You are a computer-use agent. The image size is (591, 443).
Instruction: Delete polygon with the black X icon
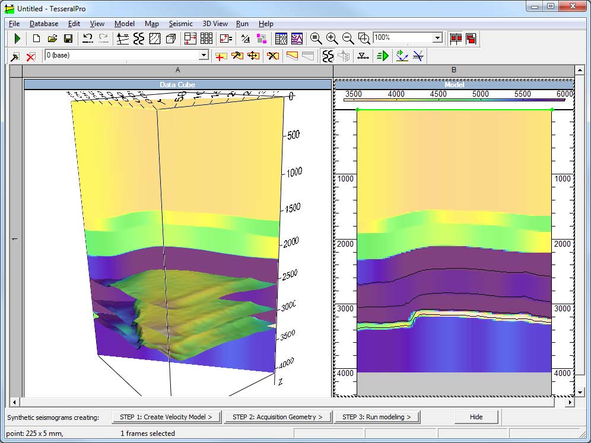[x=272, y=56]
